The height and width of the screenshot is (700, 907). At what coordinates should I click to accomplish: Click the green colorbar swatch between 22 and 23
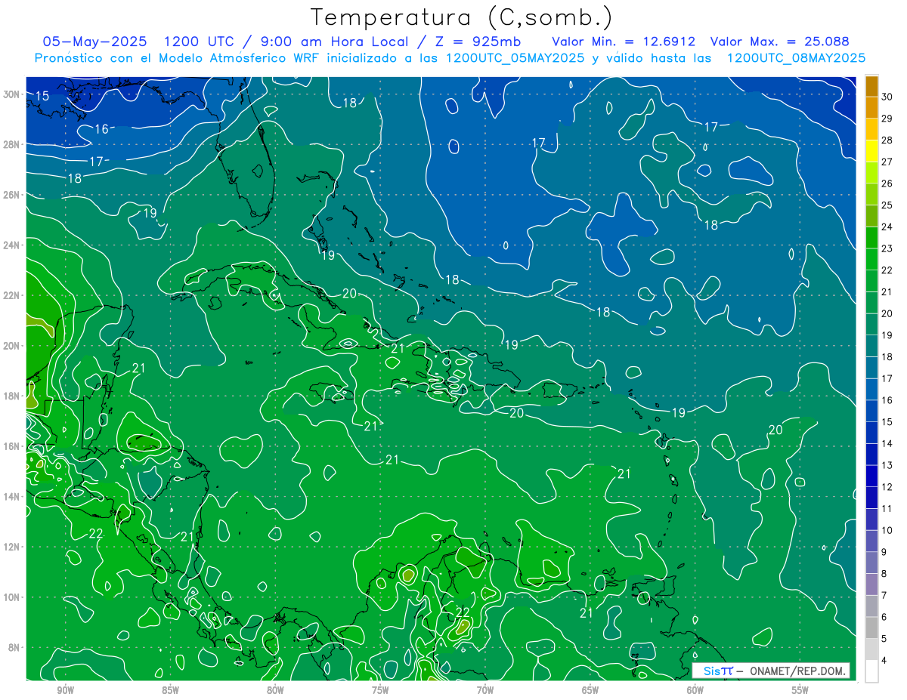(871, 260)
